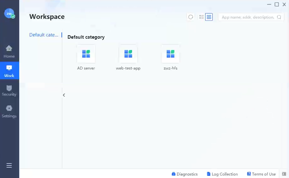Open Log Collection link

(222, 174)
